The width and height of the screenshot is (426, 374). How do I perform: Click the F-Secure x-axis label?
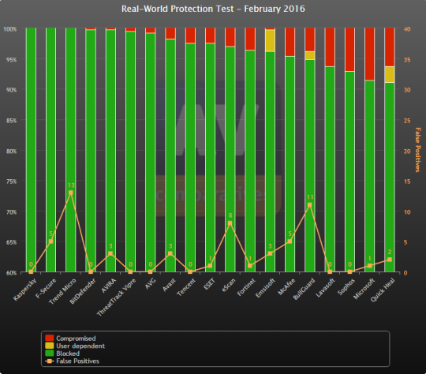pyautogui.click(x=46, y=288)
